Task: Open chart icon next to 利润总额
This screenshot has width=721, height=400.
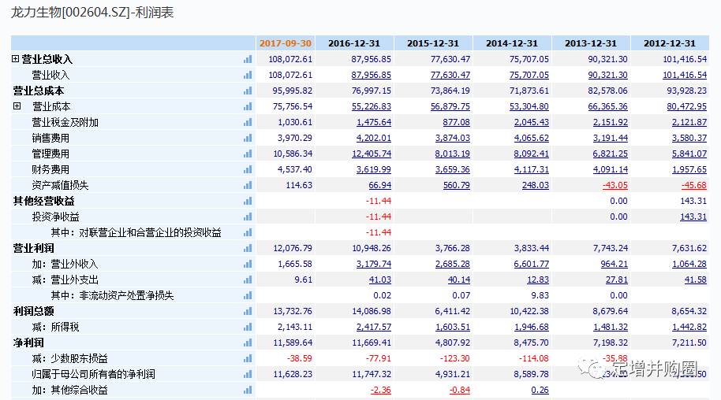Action: tap(248, 311)
